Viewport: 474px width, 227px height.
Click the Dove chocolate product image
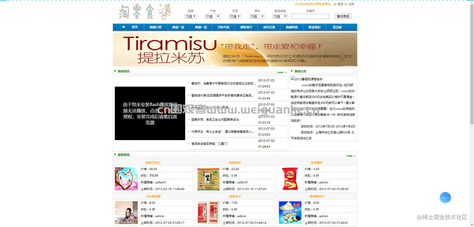pyautogui.click(x=126, y=179)
